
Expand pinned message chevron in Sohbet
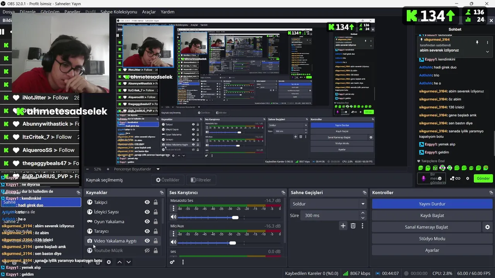tap(487, 51)
